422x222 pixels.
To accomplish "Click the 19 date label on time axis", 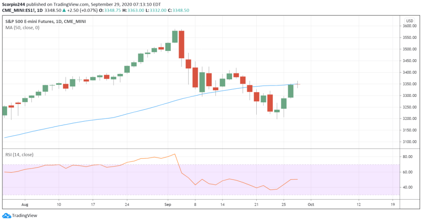I will click(x=393, y=204).
